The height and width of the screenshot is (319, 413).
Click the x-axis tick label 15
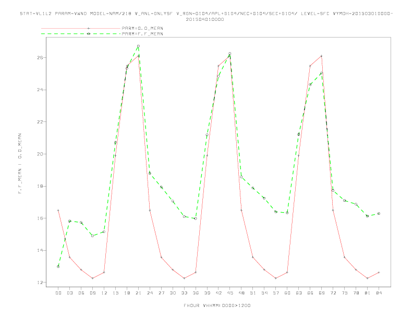click(x=115, y=293)
